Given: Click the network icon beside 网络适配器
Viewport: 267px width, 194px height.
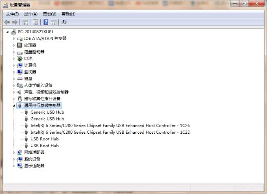Looking at the screenshot, I should pos(20,152).
